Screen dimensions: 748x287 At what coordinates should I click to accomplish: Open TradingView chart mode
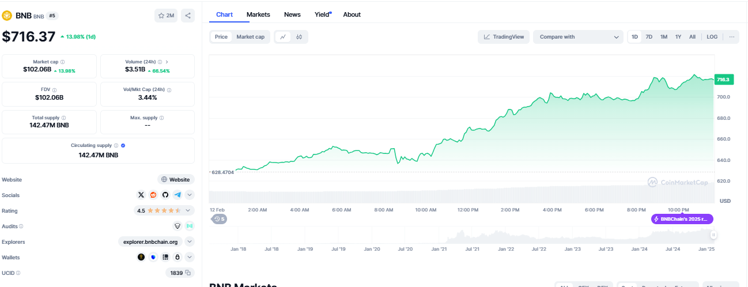(x=504, y=37)
